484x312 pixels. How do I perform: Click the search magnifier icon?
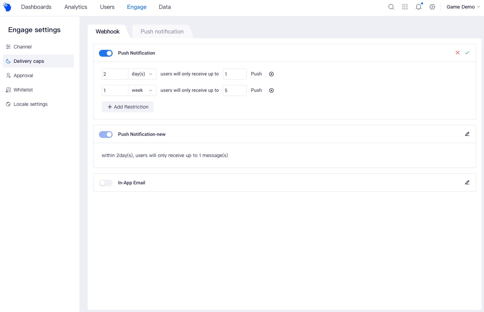pos(391,7)
